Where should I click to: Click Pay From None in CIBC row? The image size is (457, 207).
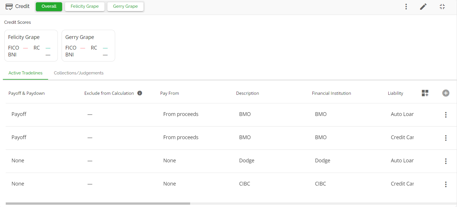point(170,184)
